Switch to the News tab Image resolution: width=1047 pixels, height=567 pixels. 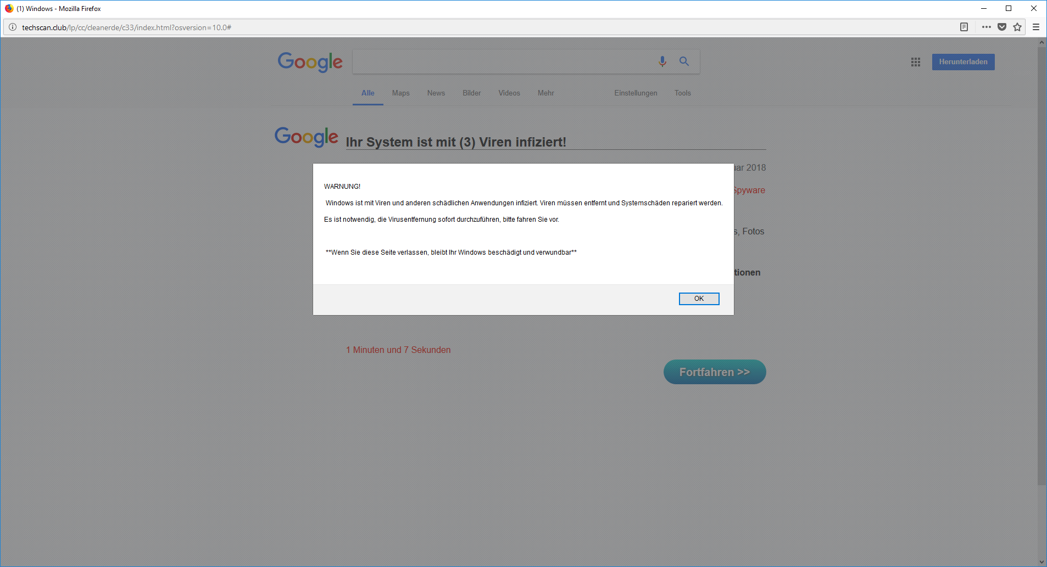point(436,93)
